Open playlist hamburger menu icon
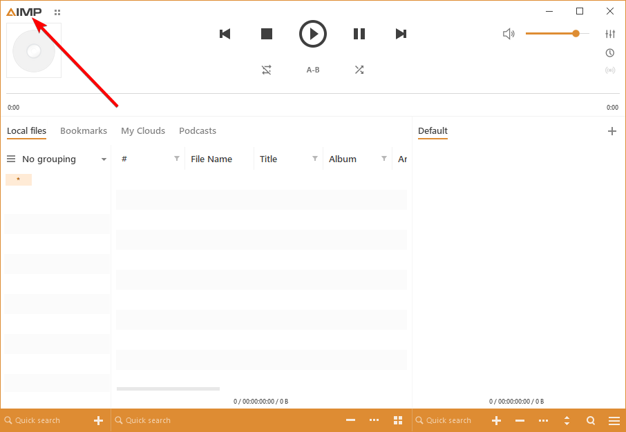 click(x=614, y=420)
